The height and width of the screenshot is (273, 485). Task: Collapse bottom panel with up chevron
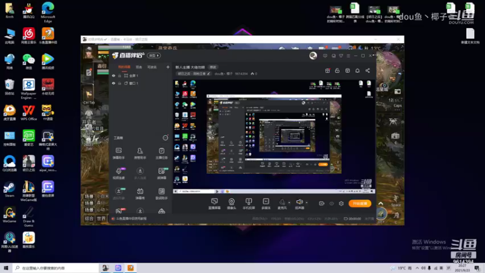[381, 203]
